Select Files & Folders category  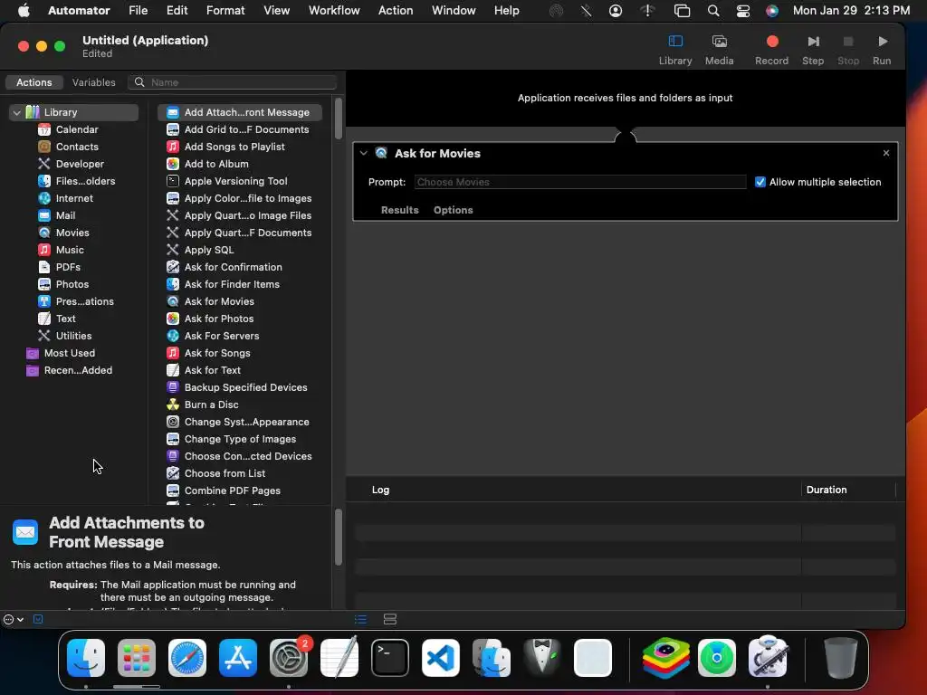click(x=85, y=181)
